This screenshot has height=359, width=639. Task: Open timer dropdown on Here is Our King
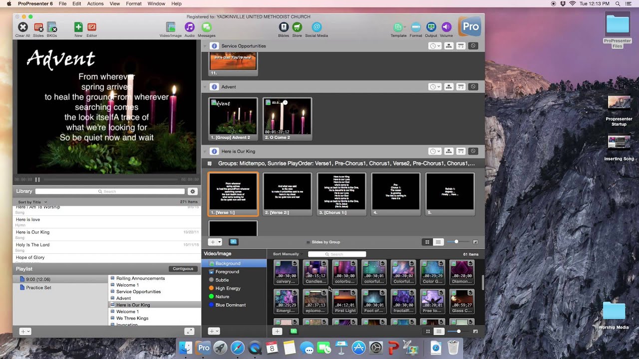coord(435,151)
